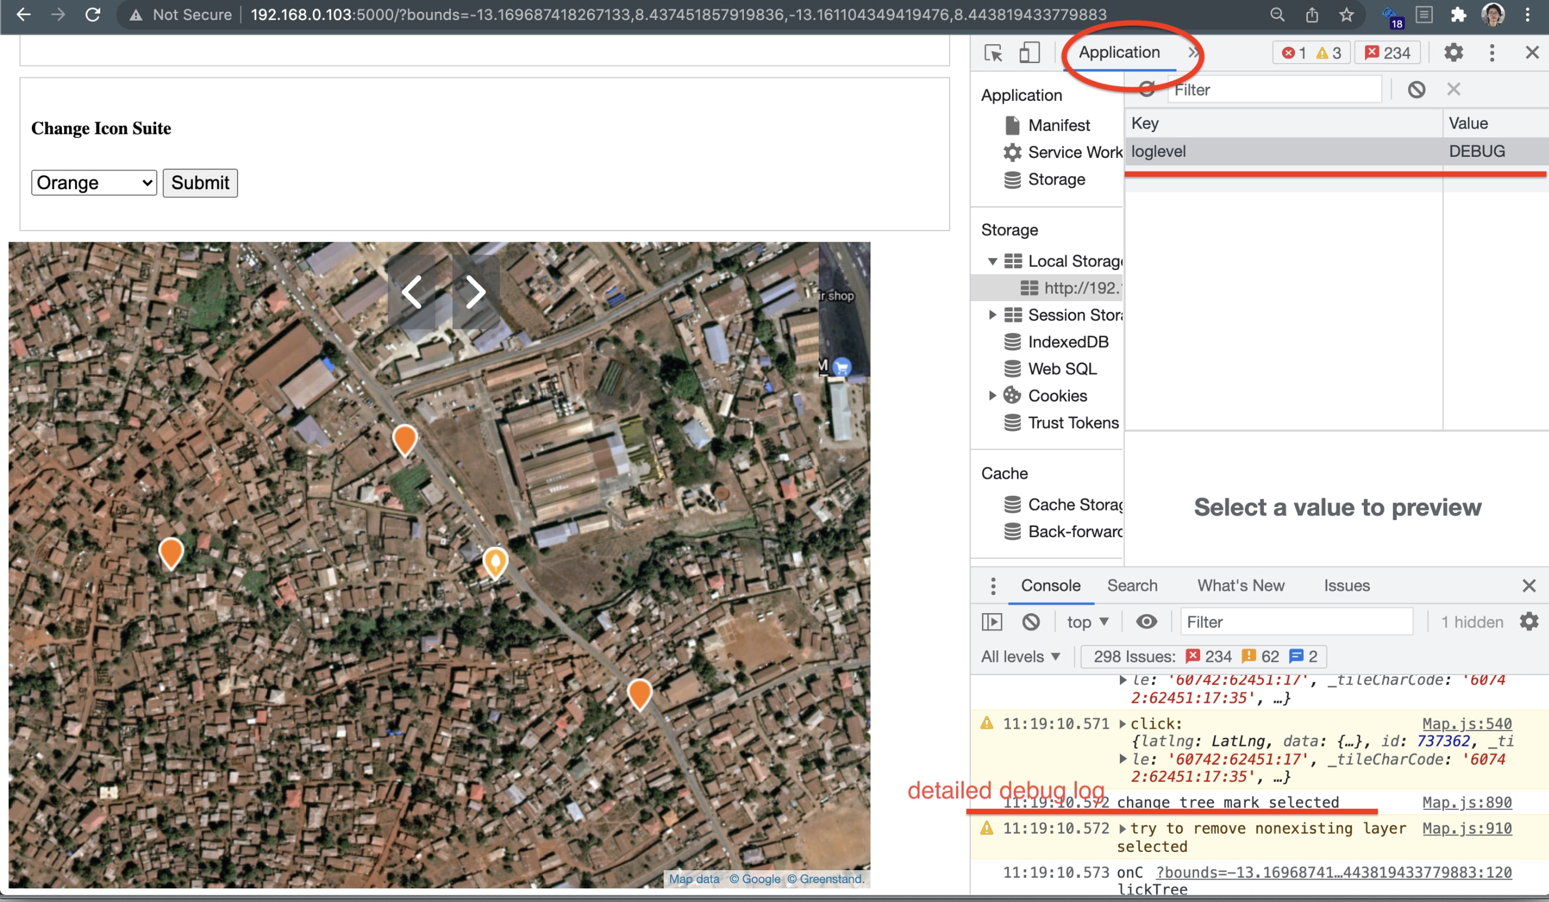Open Service Workers in the sidebar

pyautogui.click(x=1062, y=153)
